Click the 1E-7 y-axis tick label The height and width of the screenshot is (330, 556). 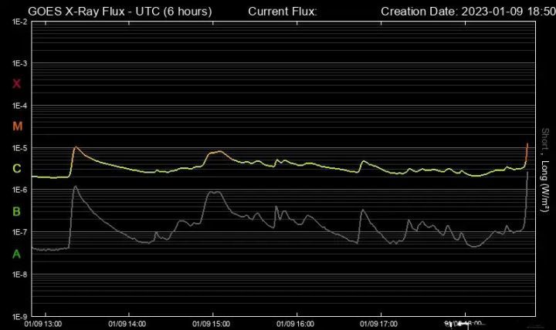19,232
